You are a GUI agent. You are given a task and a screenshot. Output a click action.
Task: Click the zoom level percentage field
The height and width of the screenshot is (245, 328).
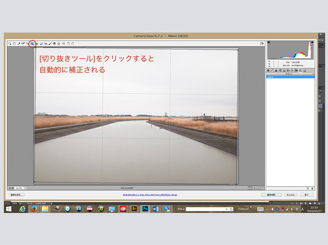(19, 188)
